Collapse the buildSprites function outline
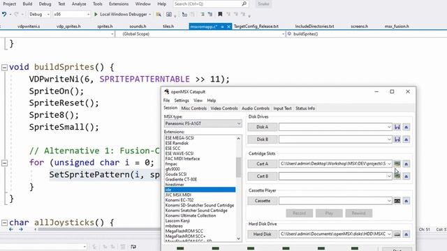This screenshot has height=251, width=447. (4, 68)
